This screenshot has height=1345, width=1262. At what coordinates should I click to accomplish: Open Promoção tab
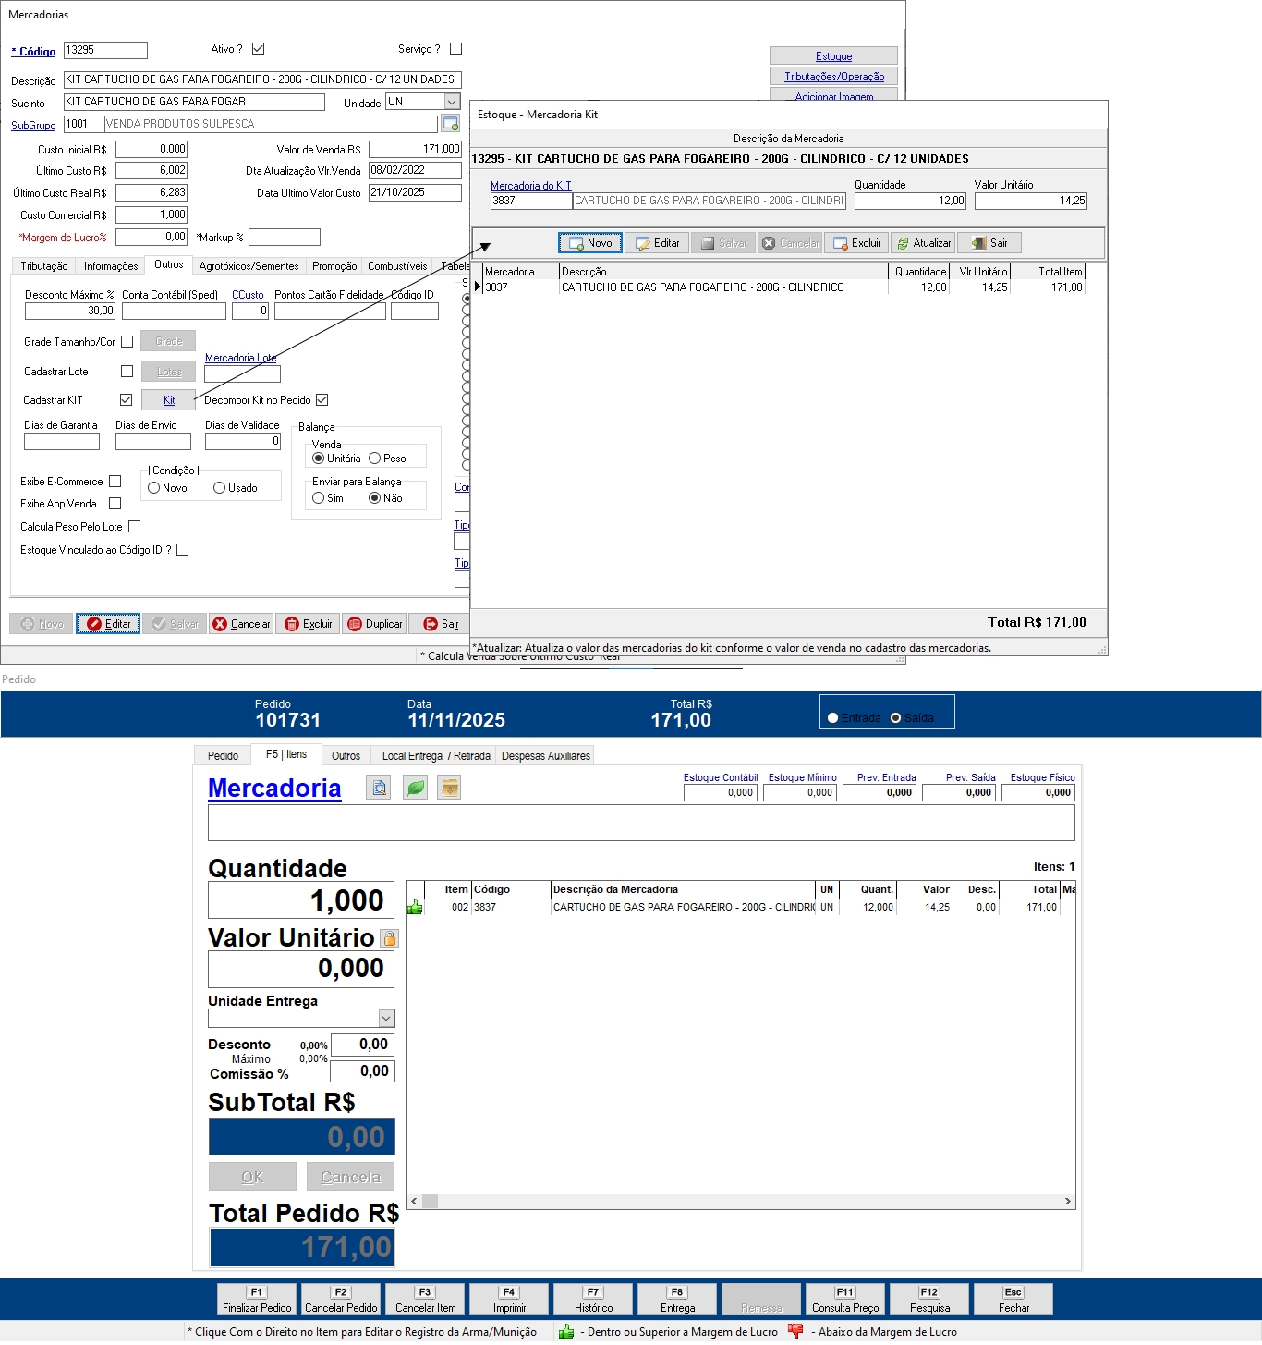[x=334, y=266]
